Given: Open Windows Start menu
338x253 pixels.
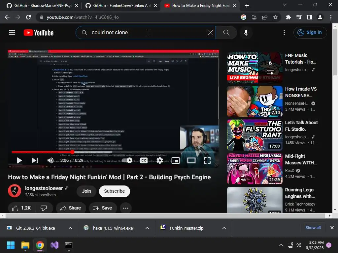Looking at the screenshot, I should pyautogui.click(x=11, y=245).
